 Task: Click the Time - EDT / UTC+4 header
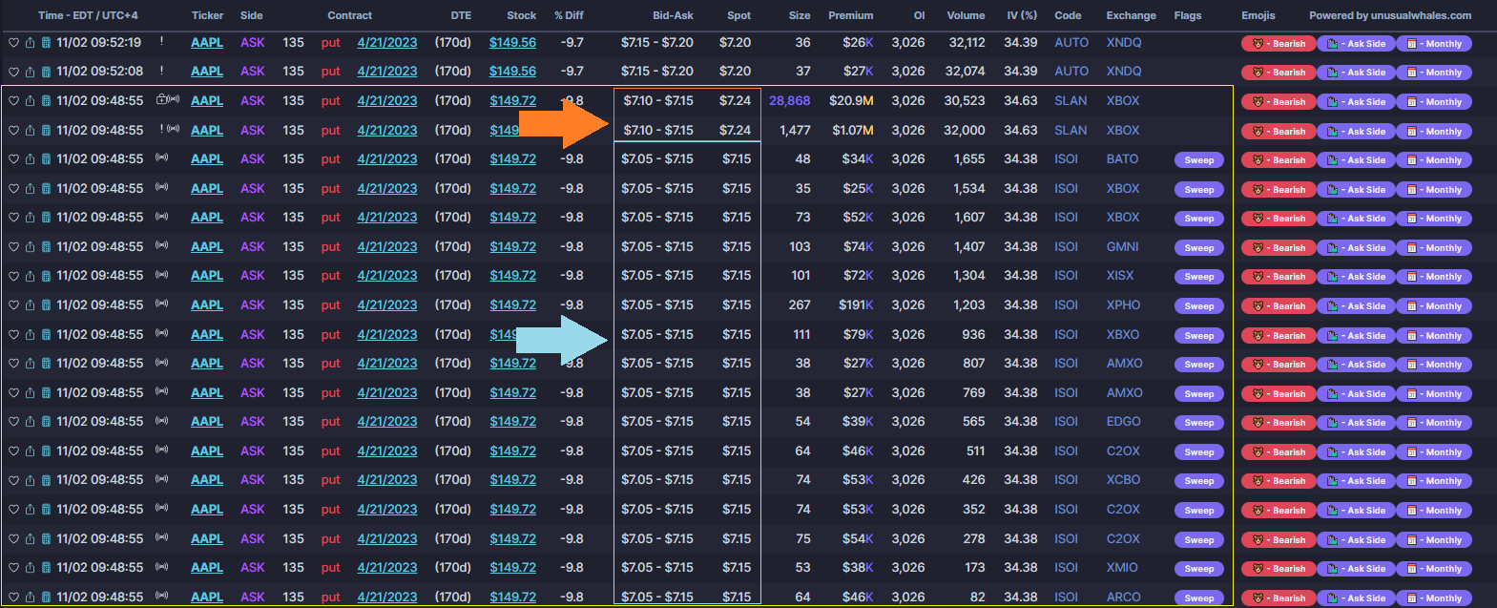point(88,15)
